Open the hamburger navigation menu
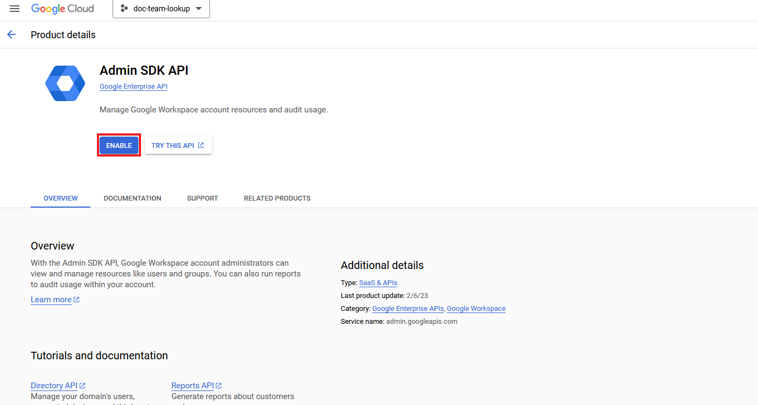This screenshot has height=405, width=758. pos(15,9)
